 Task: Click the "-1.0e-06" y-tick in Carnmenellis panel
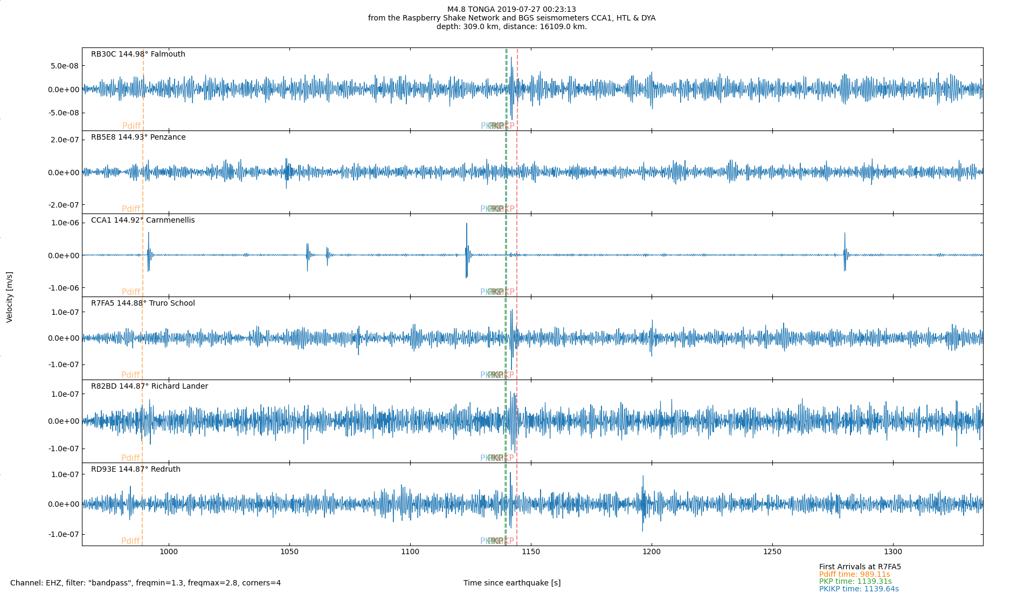click(x=63, y=288)
